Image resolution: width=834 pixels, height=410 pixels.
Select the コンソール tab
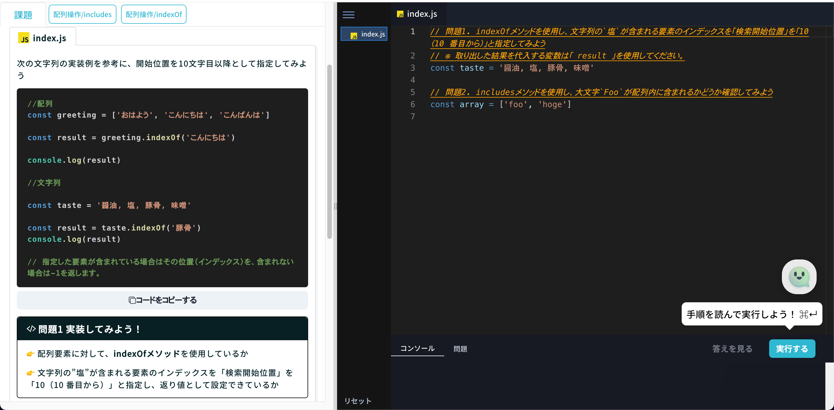coord(417,348)
